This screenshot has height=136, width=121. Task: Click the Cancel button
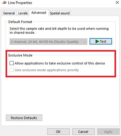[83, 132]
